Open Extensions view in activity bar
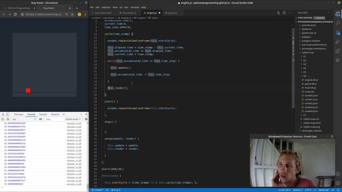Image resolution: width=342 pixels, height=192 pixels. (338, 51)
